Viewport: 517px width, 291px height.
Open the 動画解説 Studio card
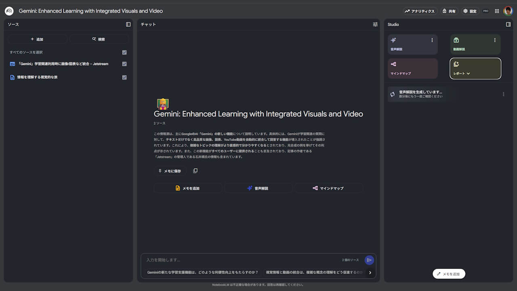coord(475,44)
